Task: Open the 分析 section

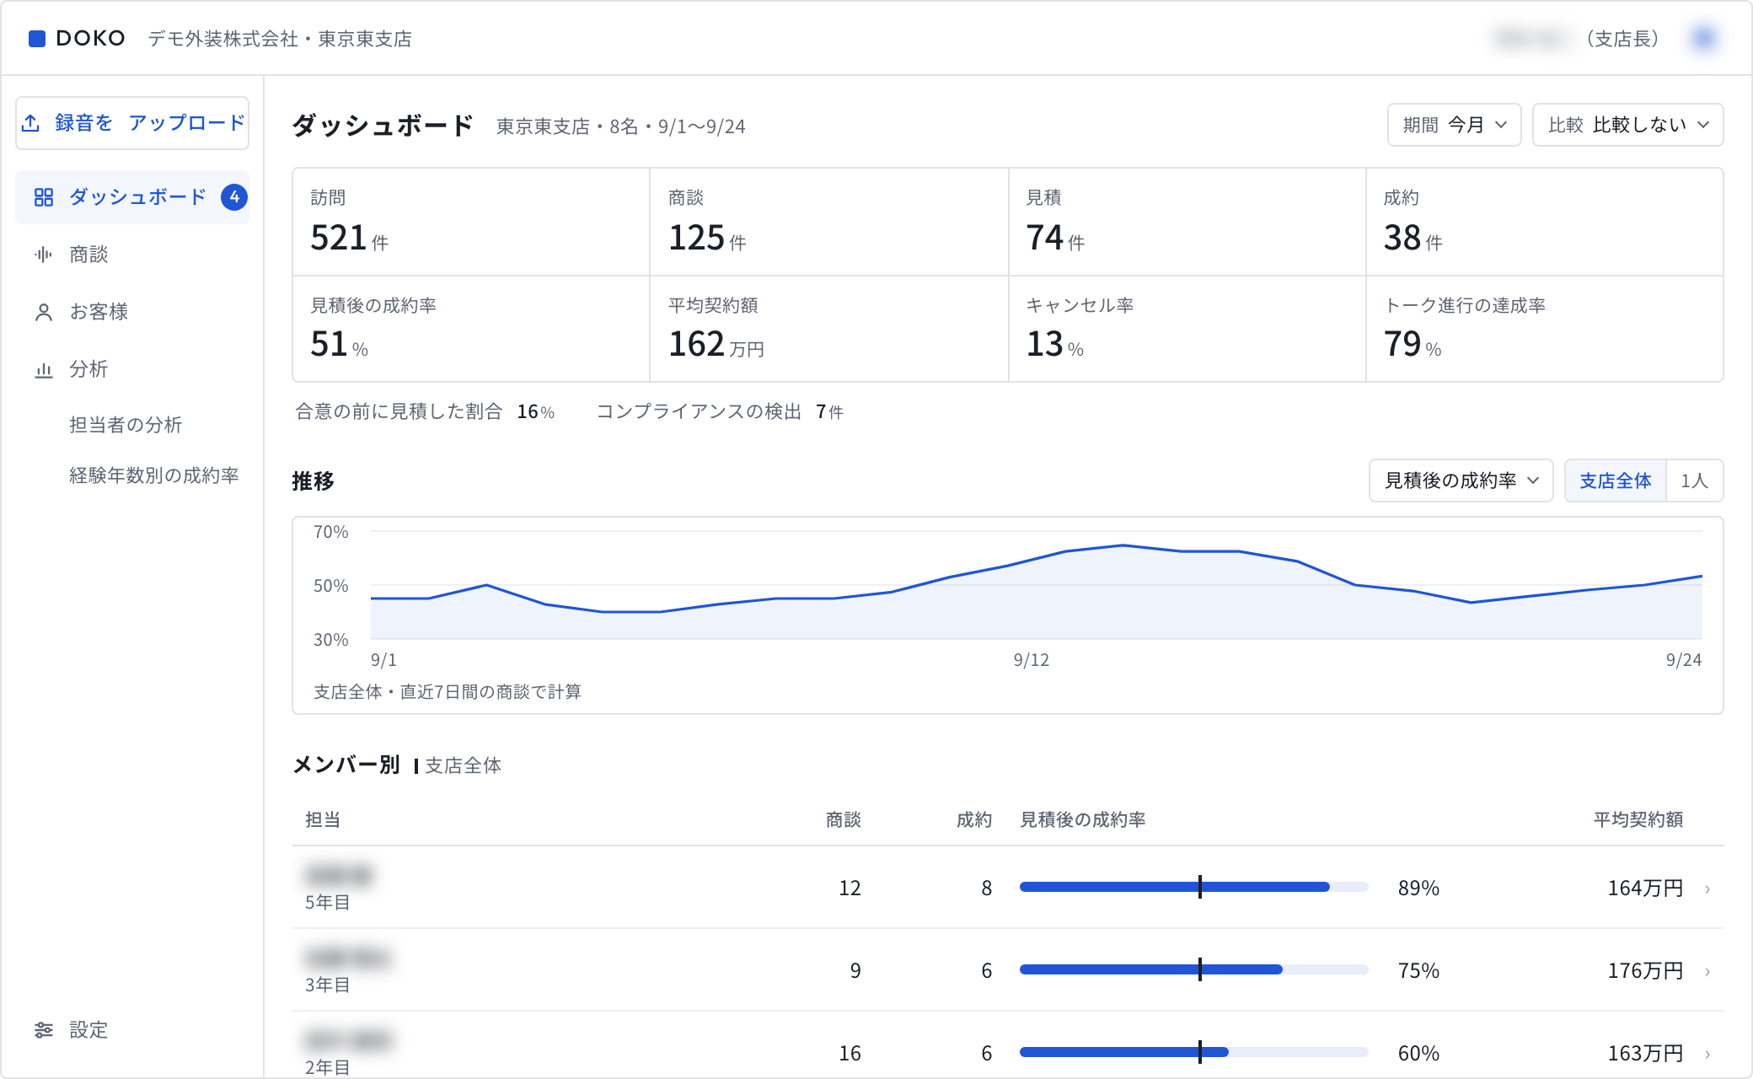Action: point(132,369)
